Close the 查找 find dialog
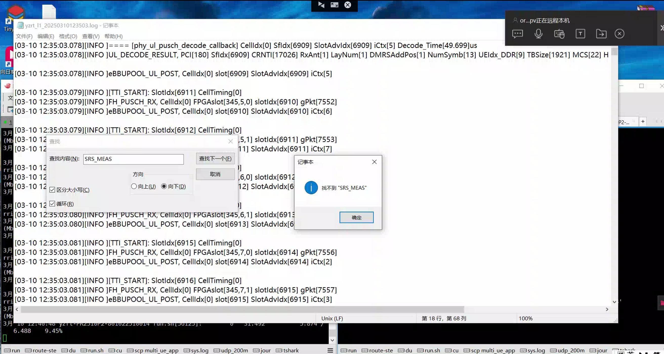 pyautogui.click(x=231, y=141)
